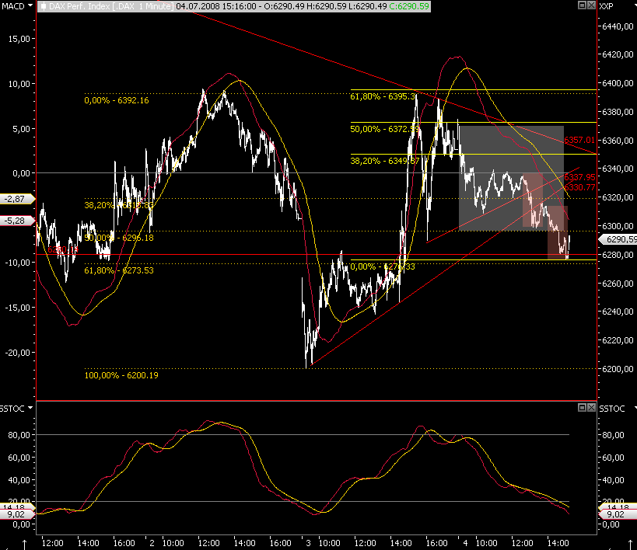637x550 pixels.
Task: Click the day 4 label on time axis
Action: [x=465, y=543]
